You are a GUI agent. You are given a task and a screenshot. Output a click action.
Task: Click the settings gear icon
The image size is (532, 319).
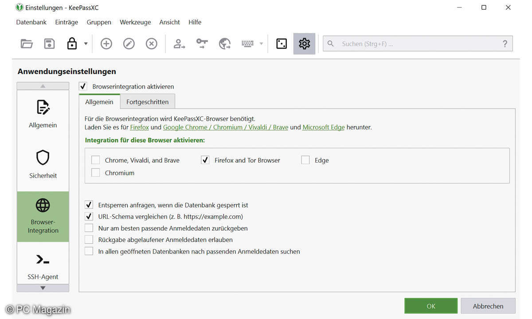tap(305, 44)
